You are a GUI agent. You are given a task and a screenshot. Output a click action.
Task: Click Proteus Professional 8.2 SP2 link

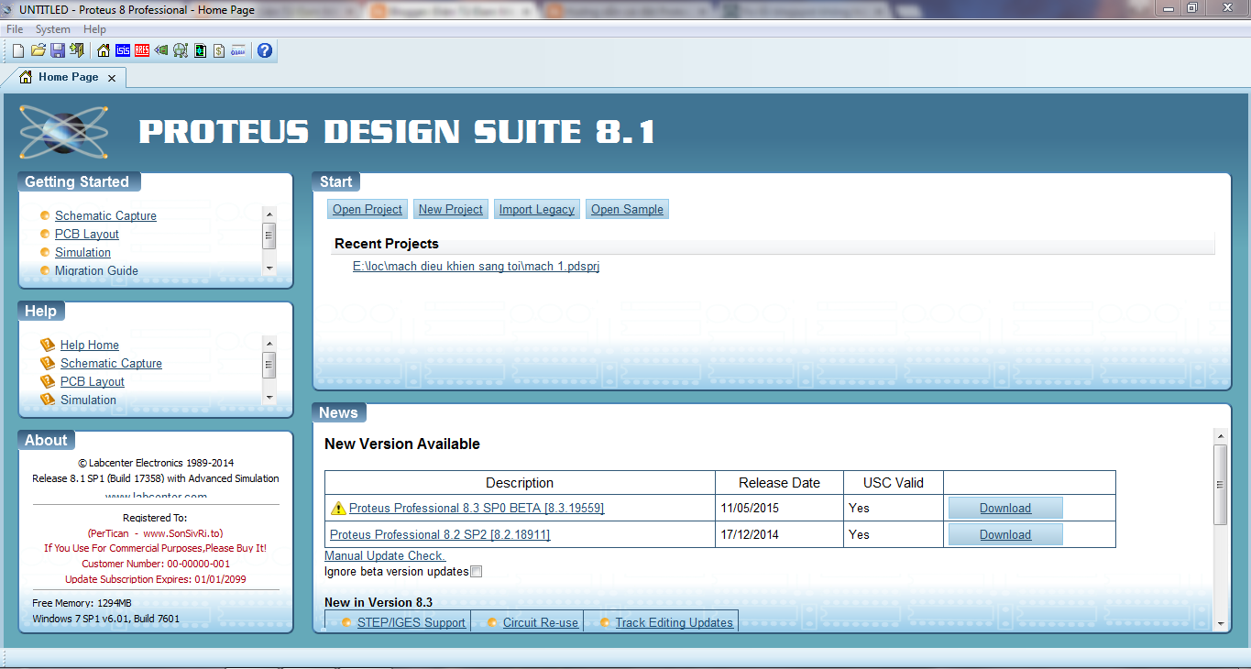point(440,534)
